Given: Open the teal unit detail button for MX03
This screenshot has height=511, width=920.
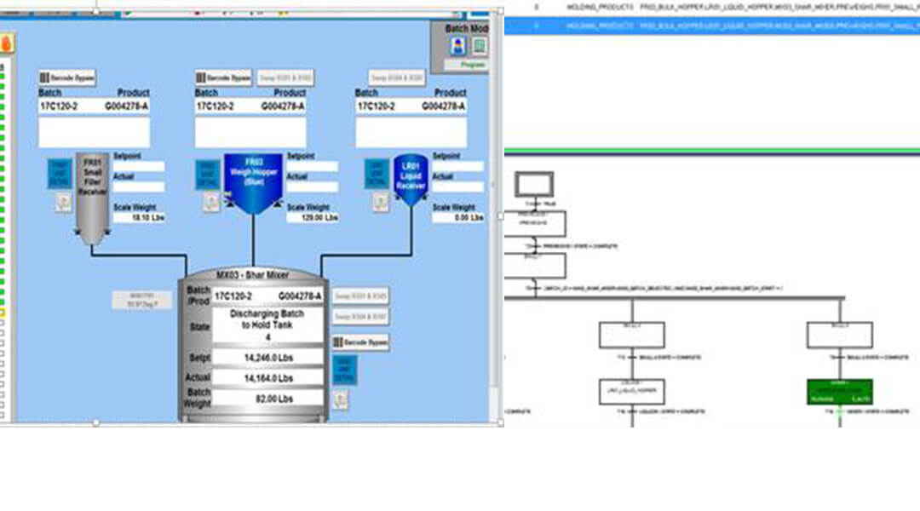Looking at the screenshot, I should click(x=344, y=370).
